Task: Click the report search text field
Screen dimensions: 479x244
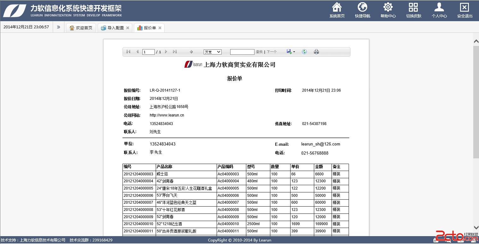Action: (x=242, y=52)
